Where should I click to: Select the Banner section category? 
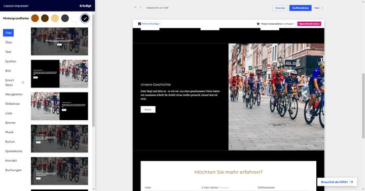click(x=11, y=123)
